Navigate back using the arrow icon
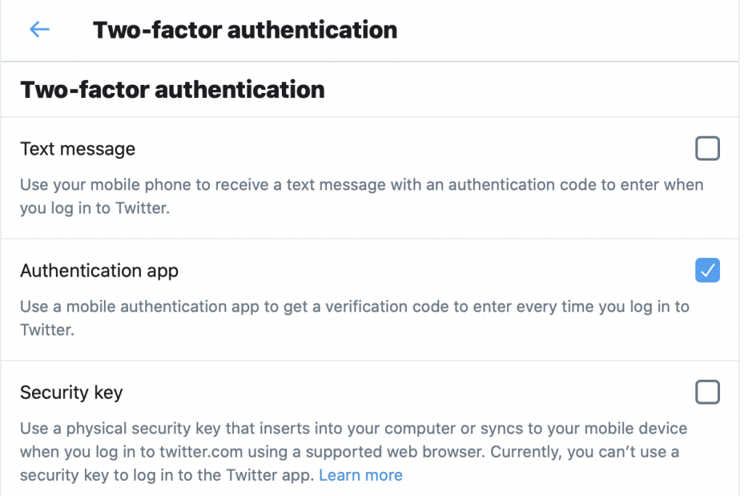The image size is (744, 496). tap(39, 29)
